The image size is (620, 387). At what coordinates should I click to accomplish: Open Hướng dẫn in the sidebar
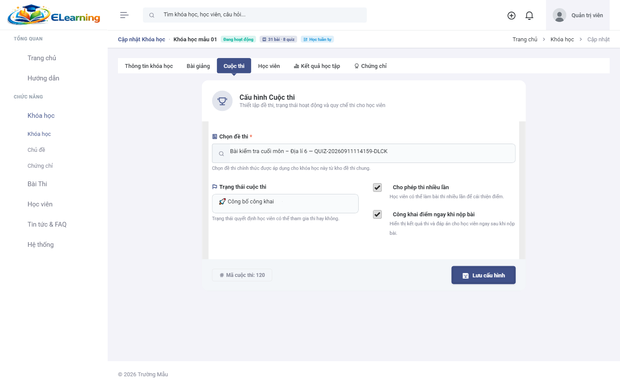coord(43,78)
